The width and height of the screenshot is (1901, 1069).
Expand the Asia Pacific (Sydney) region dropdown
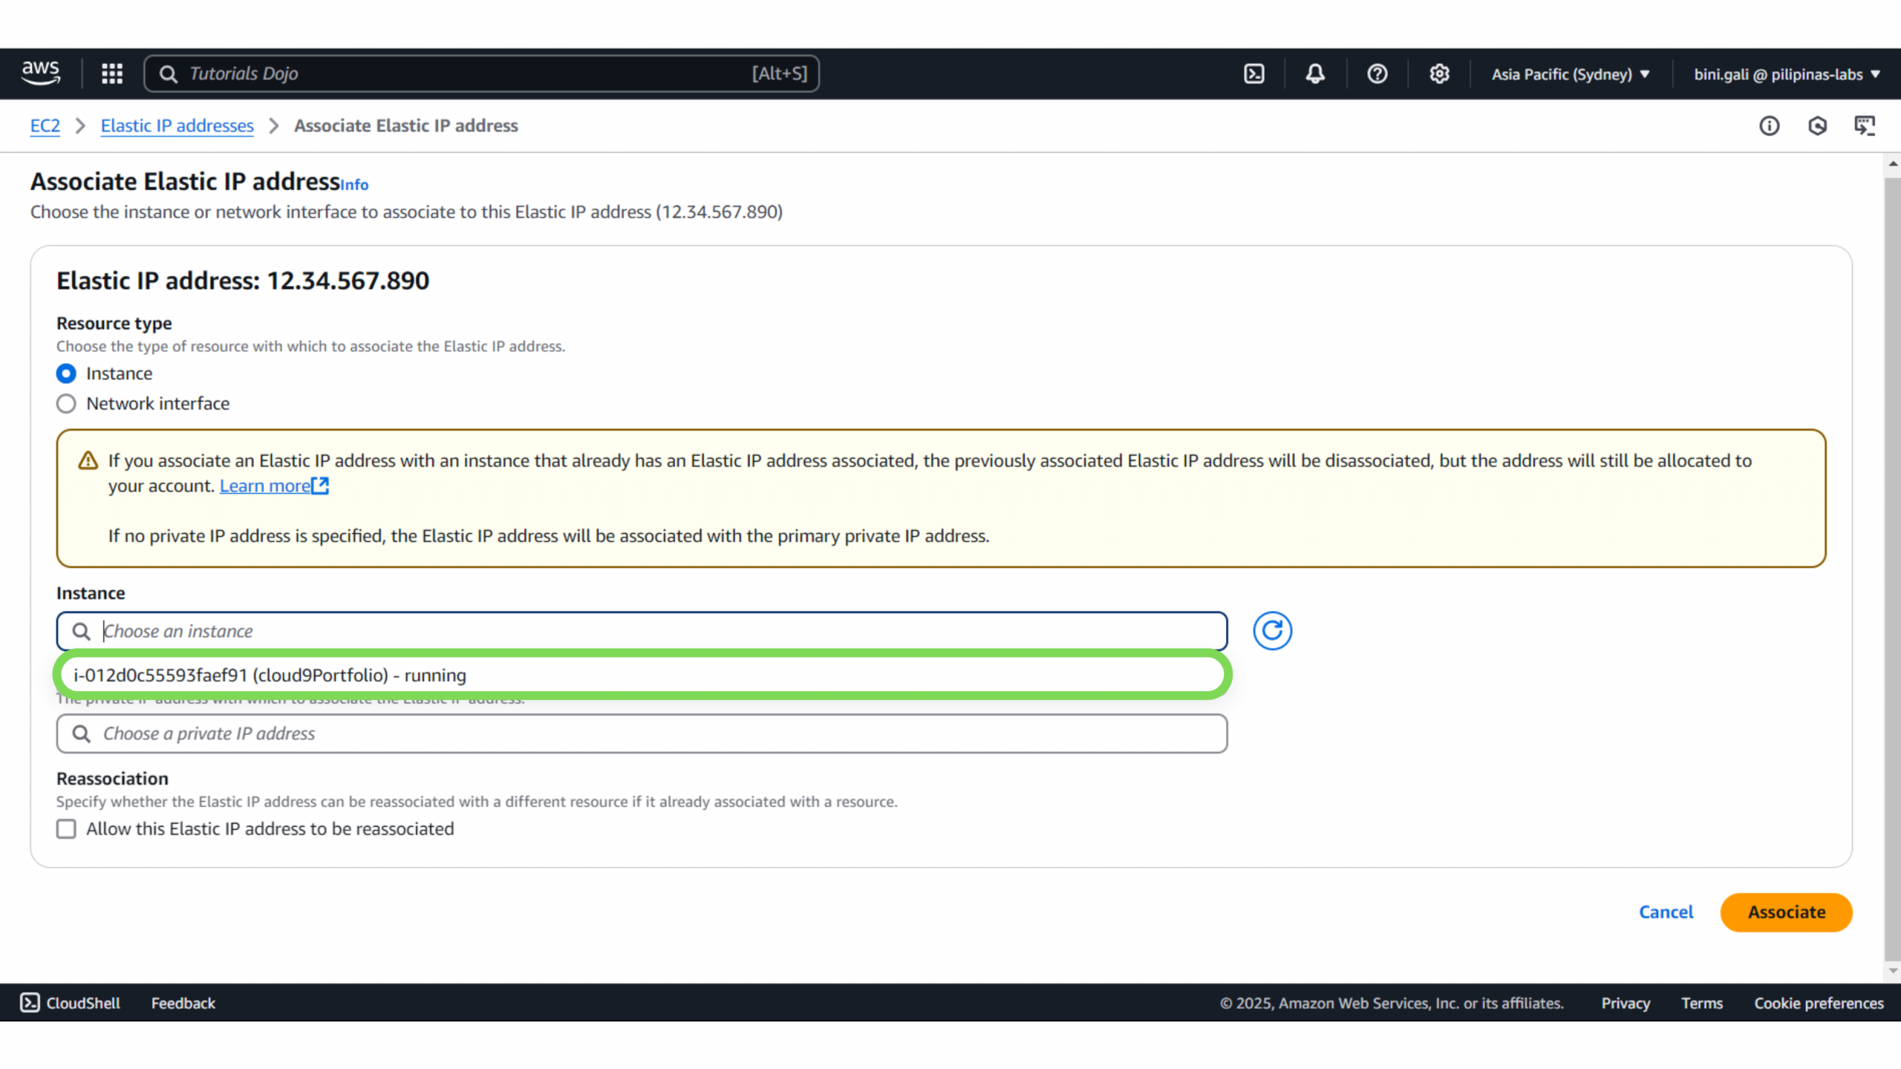click(1570, 74)
